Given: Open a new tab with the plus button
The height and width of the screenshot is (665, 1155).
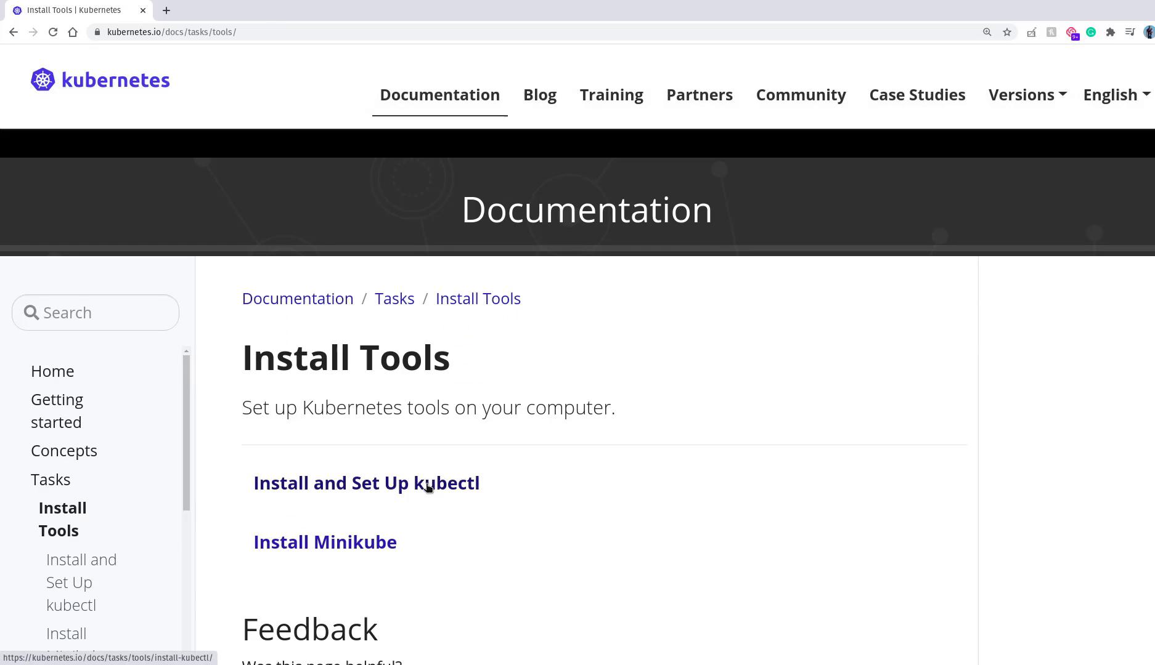Looking at the screenshot, I should click(x=166, y=10).
